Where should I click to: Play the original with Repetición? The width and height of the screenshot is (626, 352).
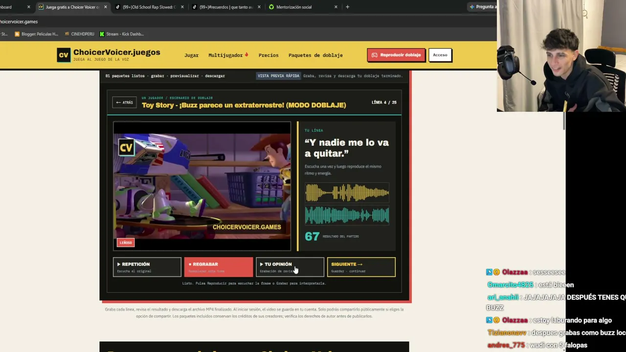pos(147,267)
